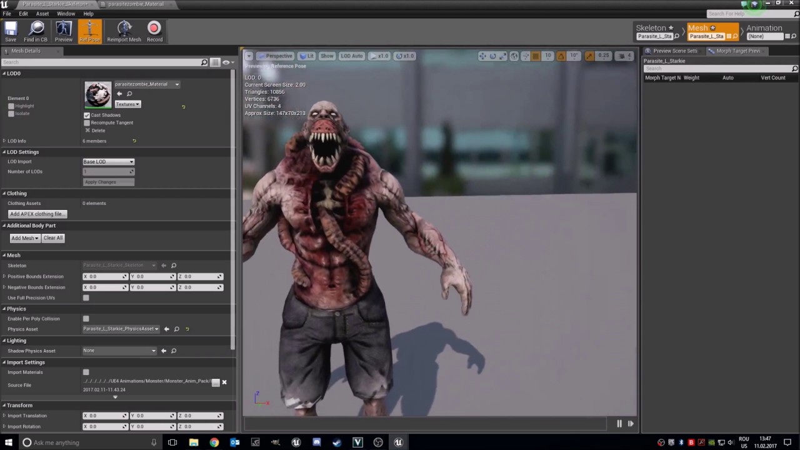This screenshot has width=800, height=450.
Task: Pick Source File with the ellipsis button
Action: (x=216, y=382)
